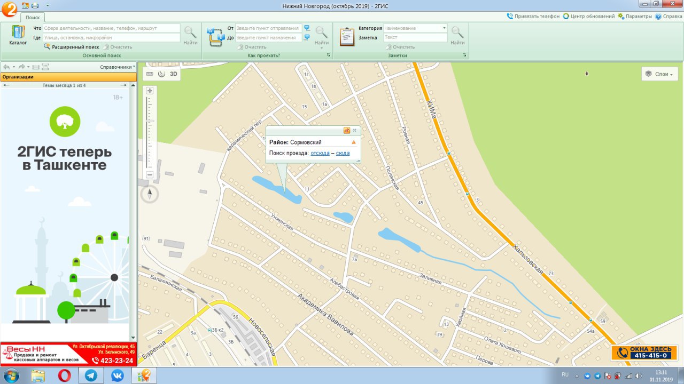The width and height of the screenshot is (684, 384).
Task: Focus the Что search field
Action: click(111, 28)
